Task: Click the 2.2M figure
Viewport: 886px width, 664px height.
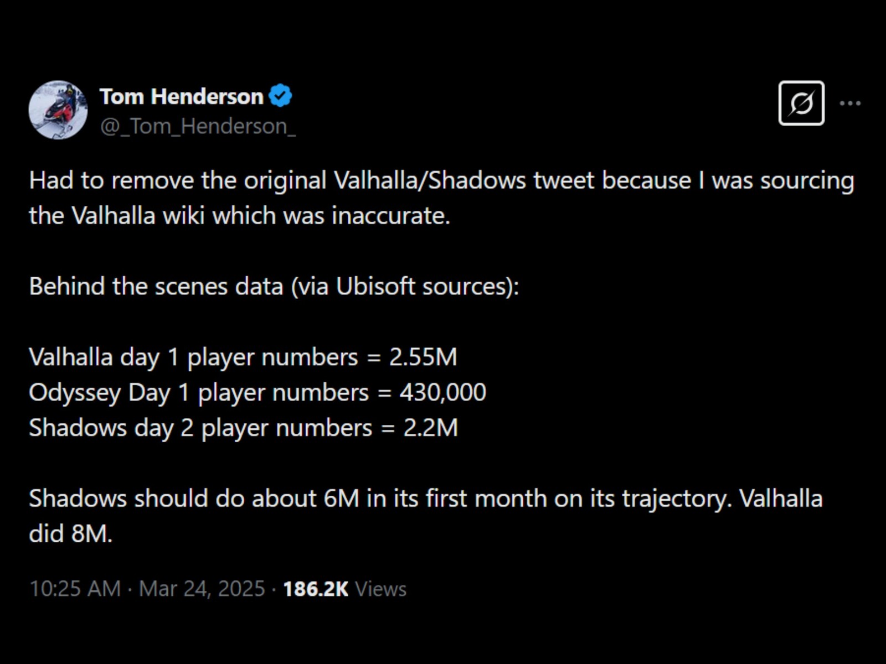Action: [x=430, y=428]
